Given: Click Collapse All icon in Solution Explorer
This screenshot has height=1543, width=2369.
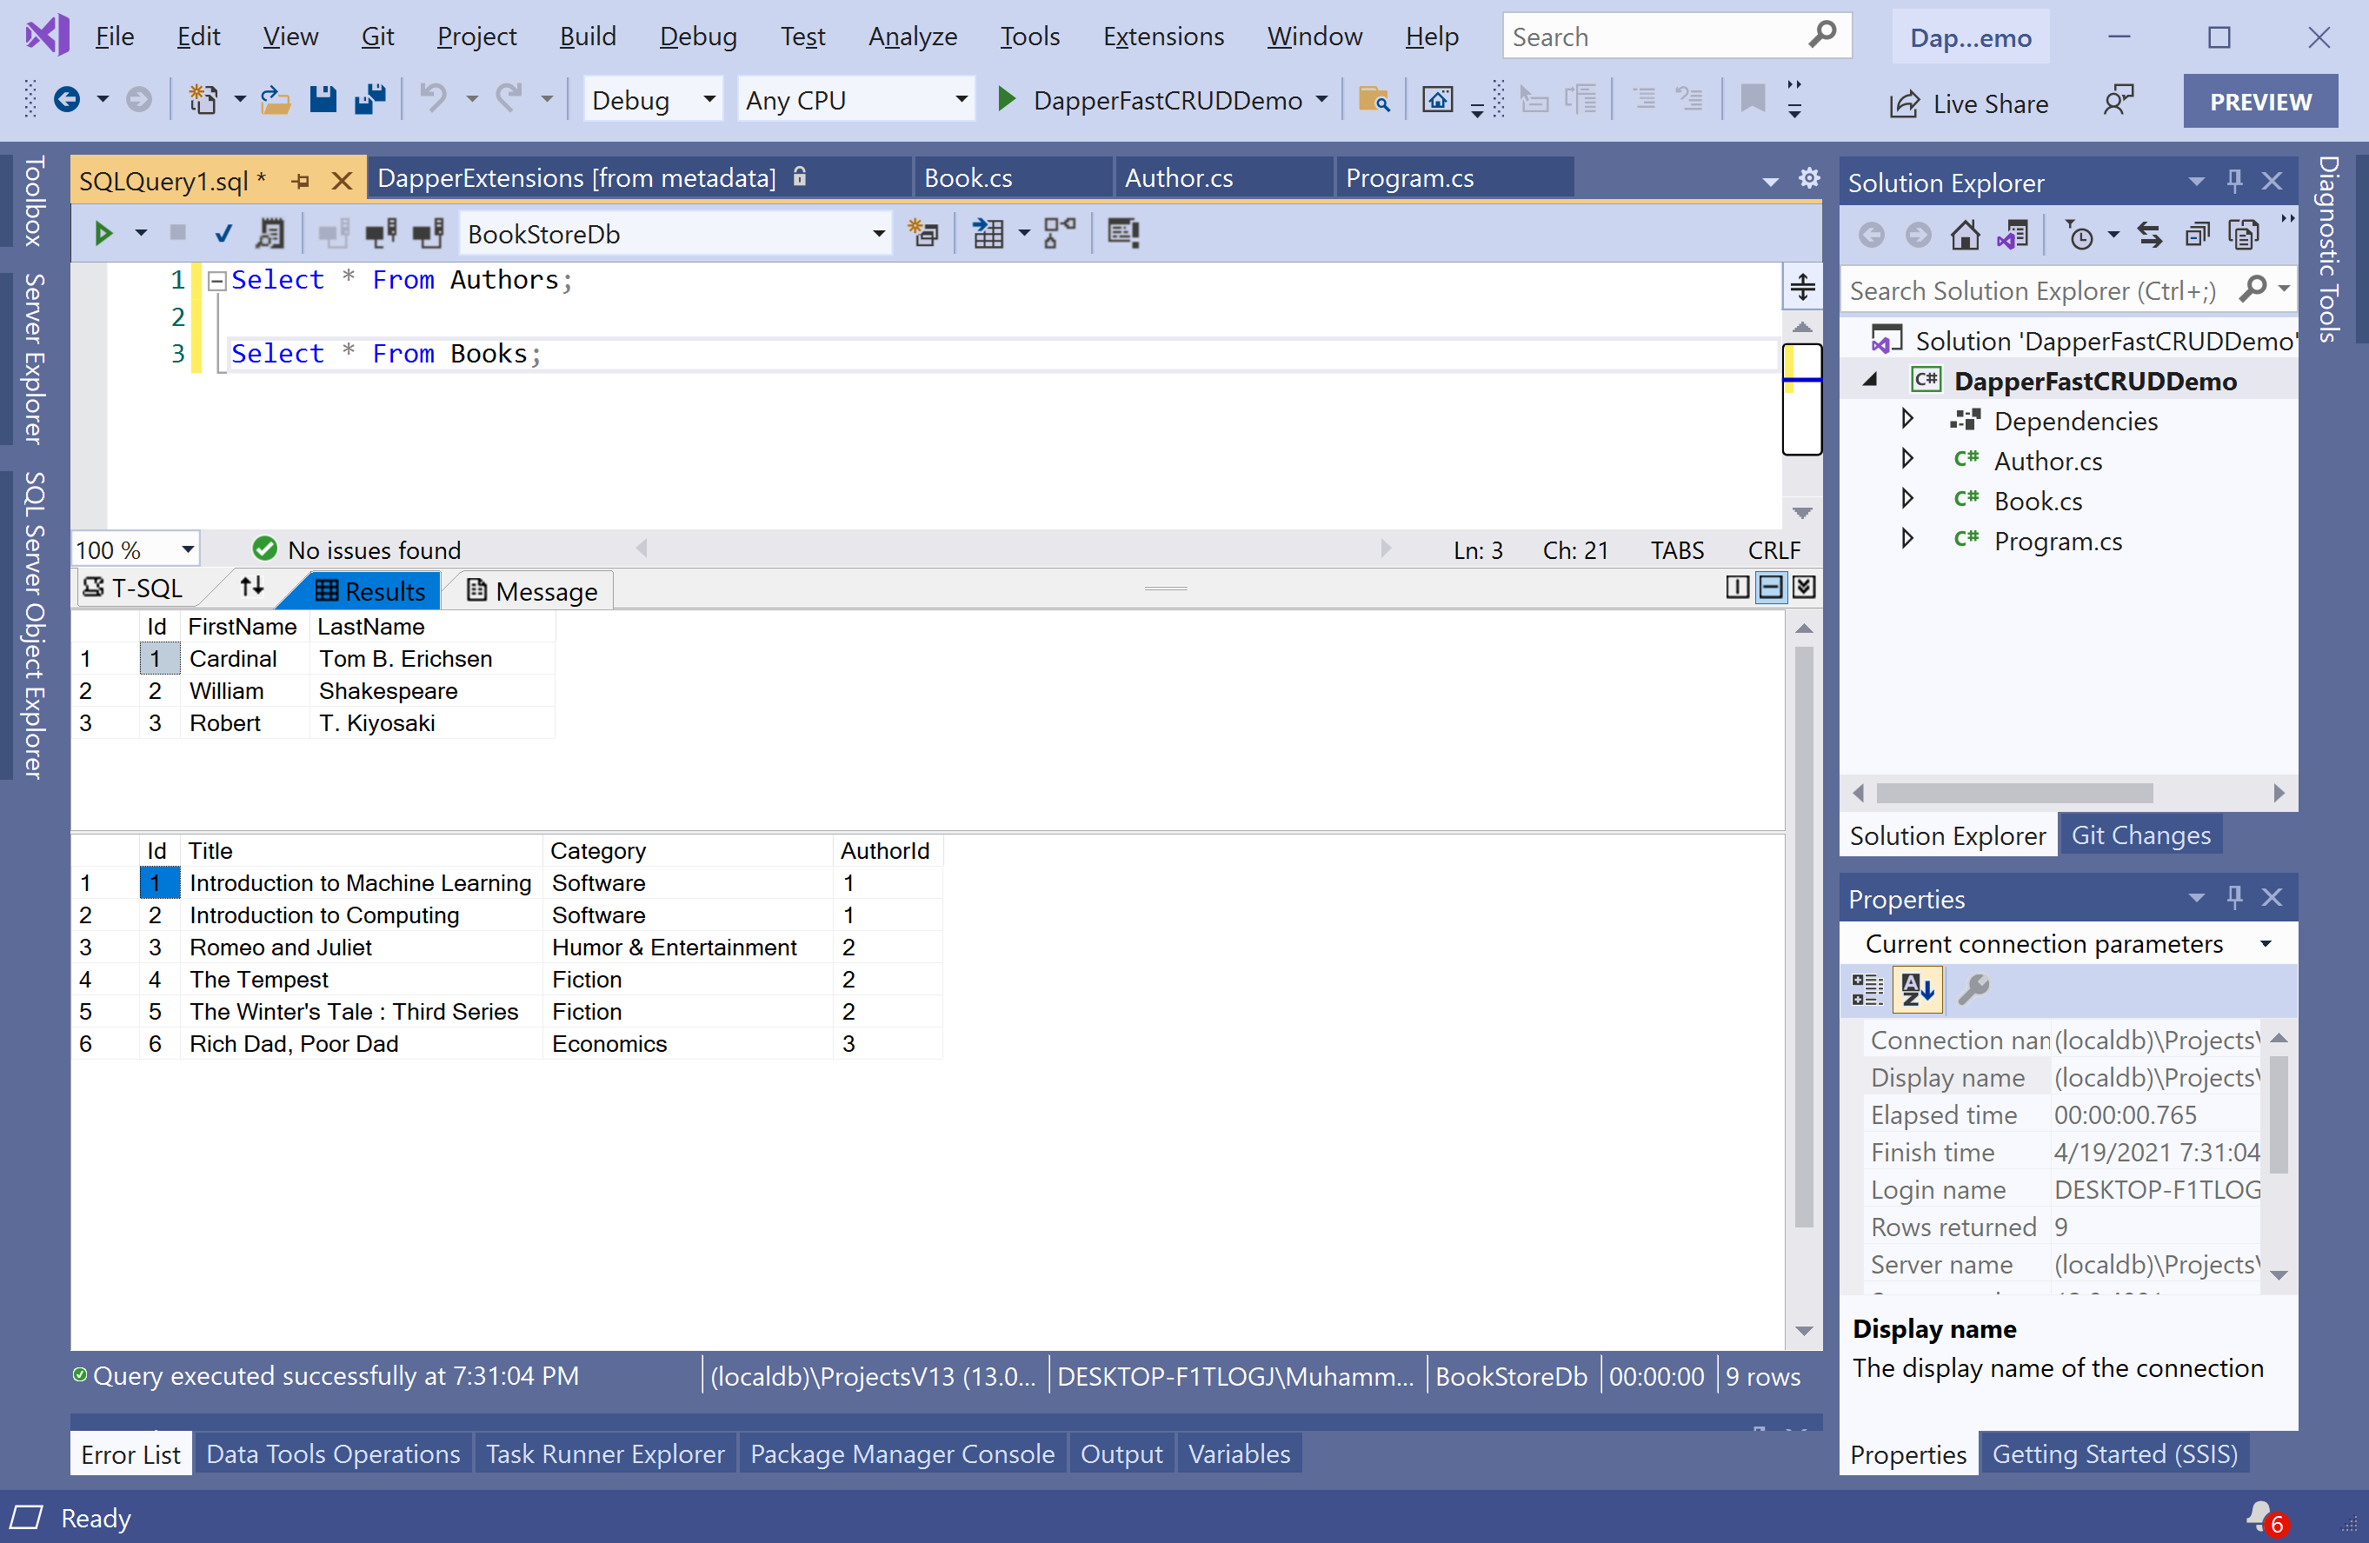Looking at the screenshot, I should (x=2197, y=235).
